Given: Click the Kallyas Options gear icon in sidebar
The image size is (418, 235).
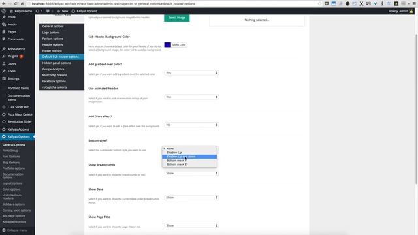Looking at the screenshot, I should coord(4,136).
